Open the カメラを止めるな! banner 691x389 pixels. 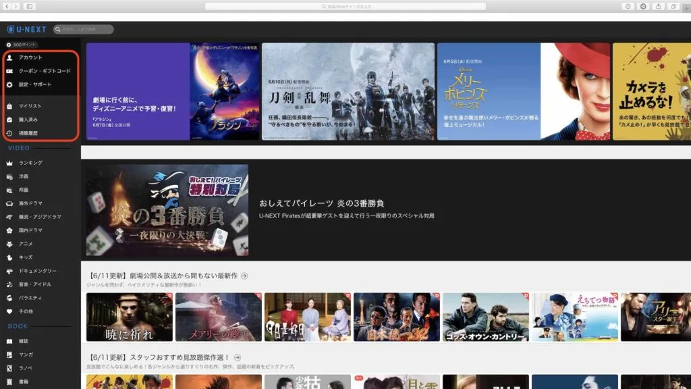pyautogui.click(x=652, y=91)
